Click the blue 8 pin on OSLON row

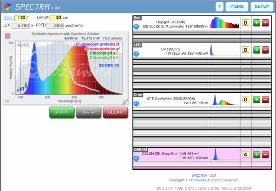(x=136, y=158)
